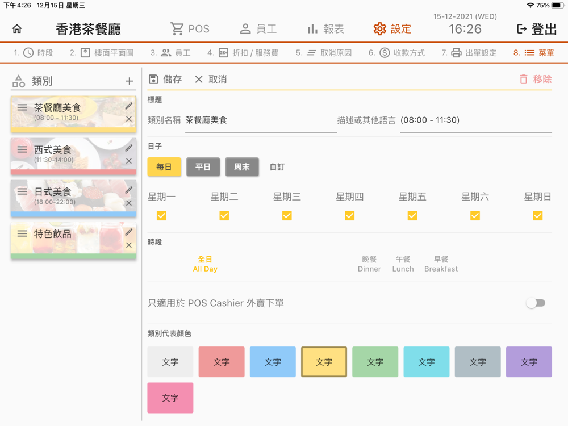Choose 午餐 Lunch time period
This screenshot has width=568, height=426.
[403, 264]
